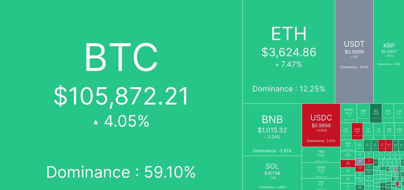Click the ADA tile
The width and height of the screenshot is (404, 190).
(321, 184)
